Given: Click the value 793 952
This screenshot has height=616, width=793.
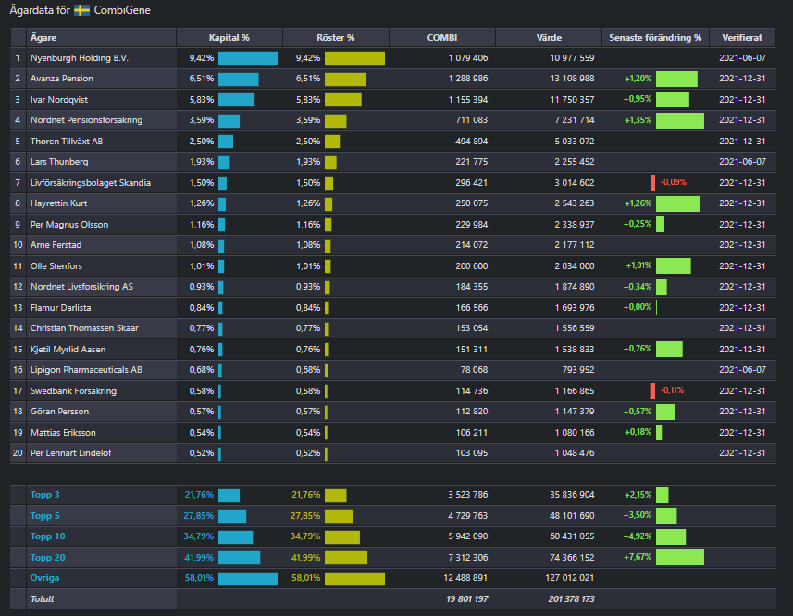Looking at the screenshot, I should [x=578, y=370].
